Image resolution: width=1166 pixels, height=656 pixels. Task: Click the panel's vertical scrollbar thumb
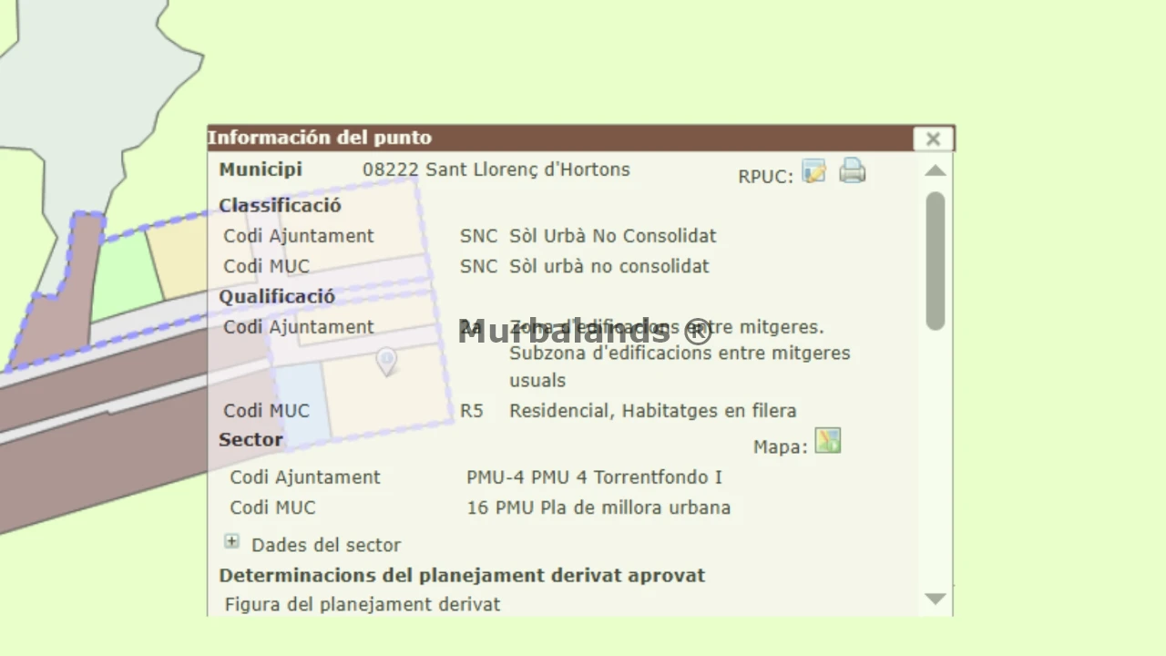[x=935, y=260]
